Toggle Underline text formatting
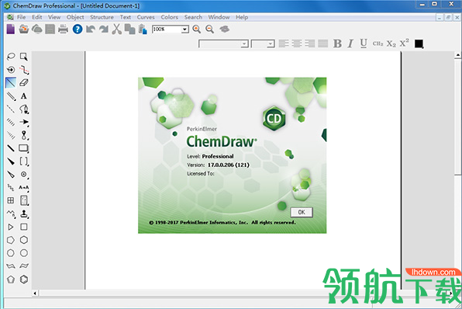Viewport: 462px width, 309px height. 364,43
